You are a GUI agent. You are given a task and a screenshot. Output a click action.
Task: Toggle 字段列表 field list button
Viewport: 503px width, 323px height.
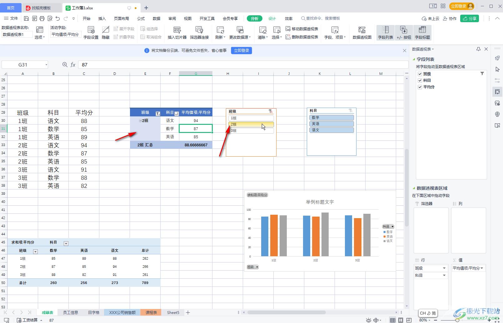[386, 33]
